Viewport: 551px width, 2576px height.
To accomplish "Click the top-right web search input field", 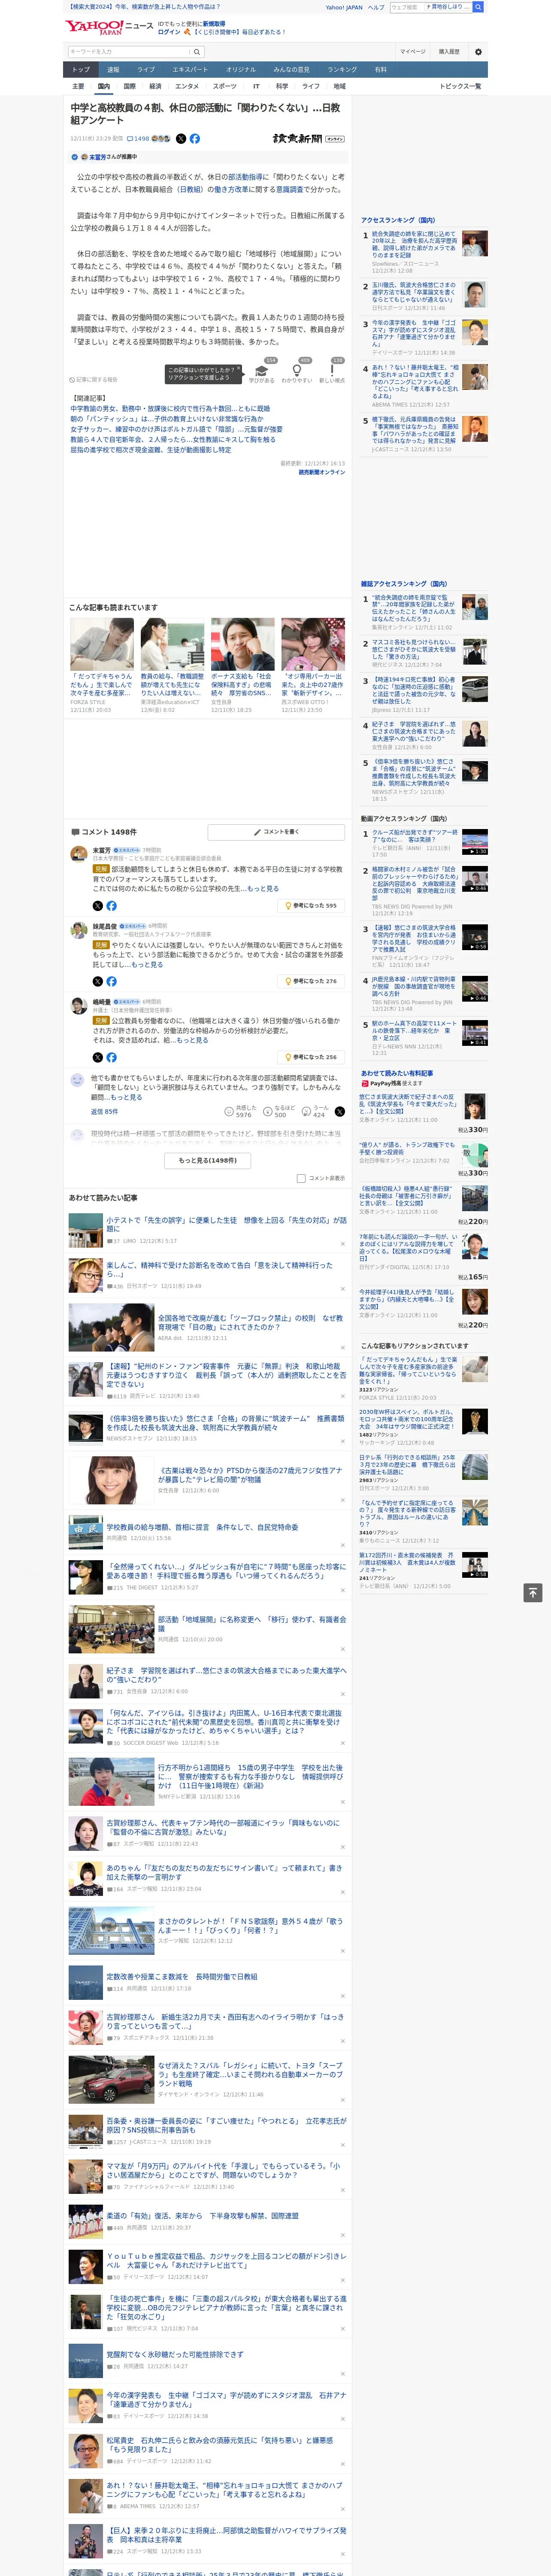I will [406, 7].
